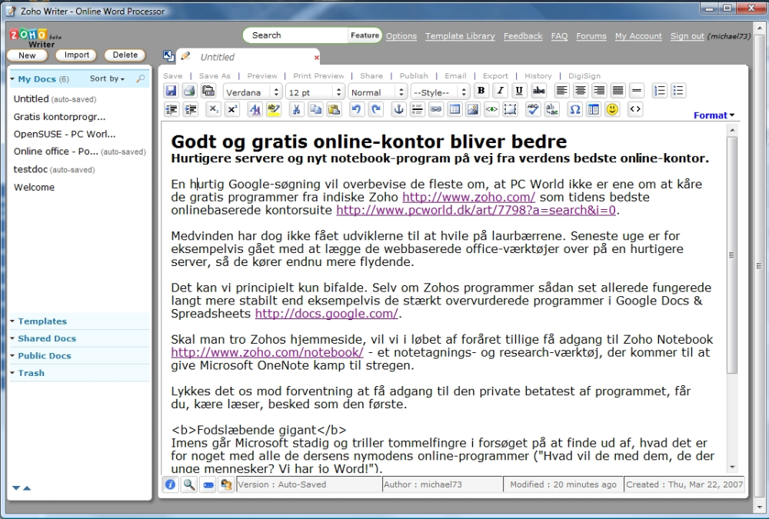769x519 pixels.
Task: Open the Export menu
Action: click(495, 76)
